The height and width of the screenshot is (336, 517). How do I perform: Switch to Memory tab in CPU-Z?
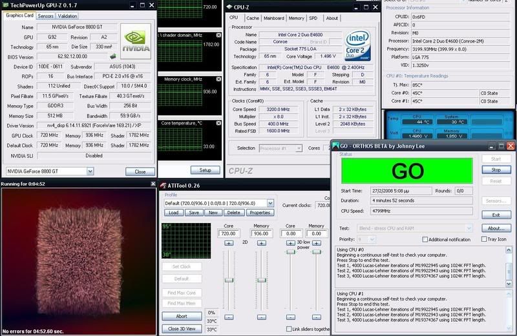(297, 18)
